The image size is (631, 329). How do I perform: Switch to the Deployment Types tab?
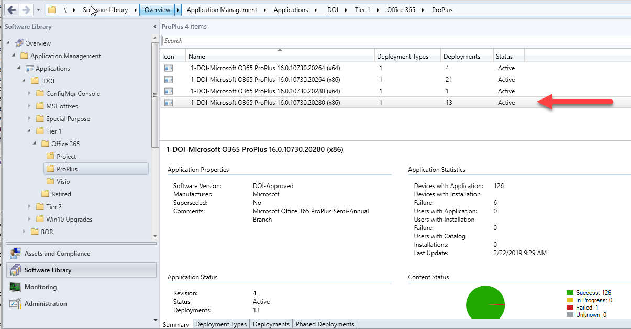tap(221, 324)
